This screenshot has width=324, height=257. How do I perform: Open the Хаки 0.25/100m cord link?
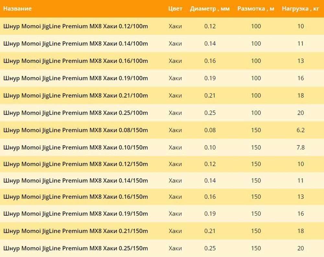[75, 113]
